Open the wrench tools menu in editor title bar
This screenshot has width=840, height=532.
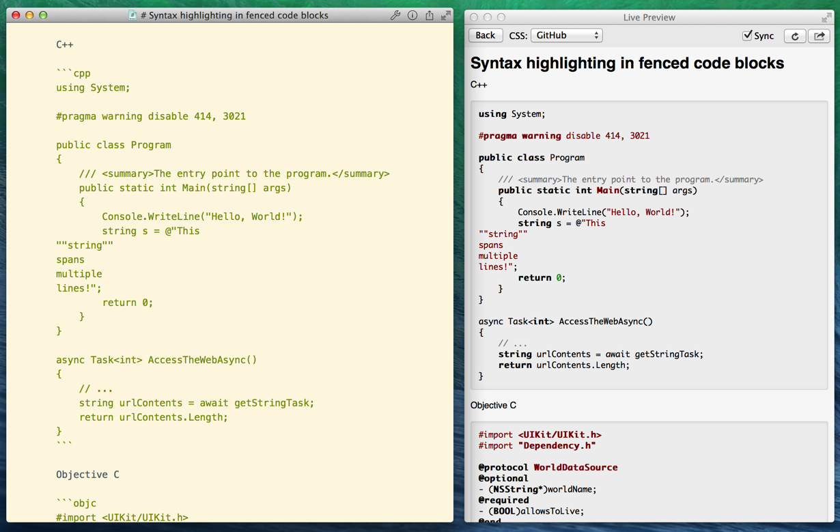(x=395, y=15)
